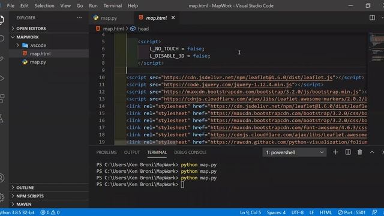The image size is (384, 216).
Task: Open the Go menu
Action: click(x=80, y=5)
